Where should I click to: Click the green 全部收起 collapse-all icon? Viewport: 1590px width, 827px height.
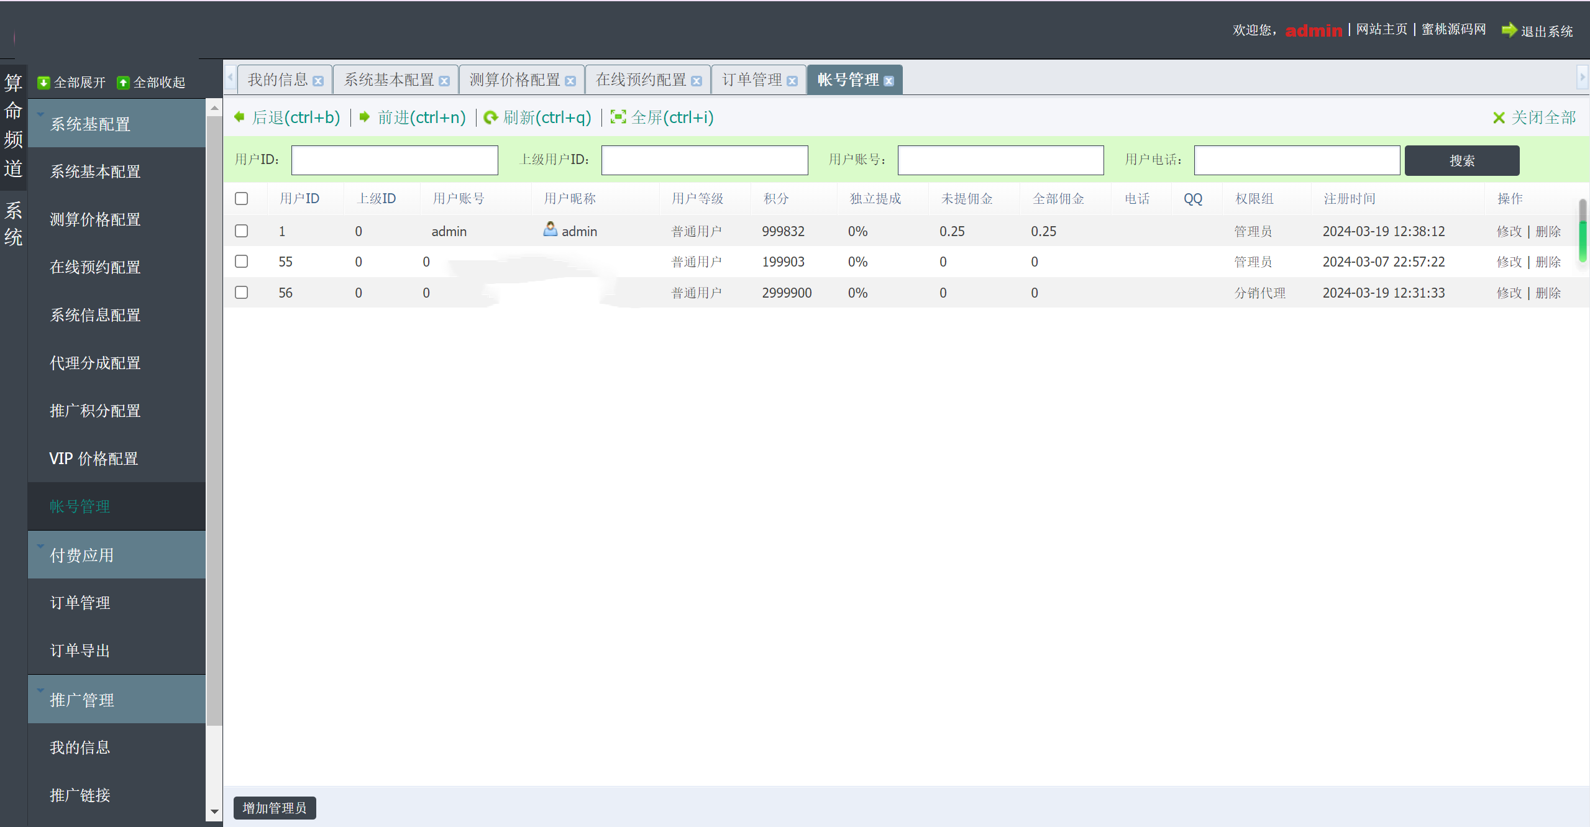123,83
